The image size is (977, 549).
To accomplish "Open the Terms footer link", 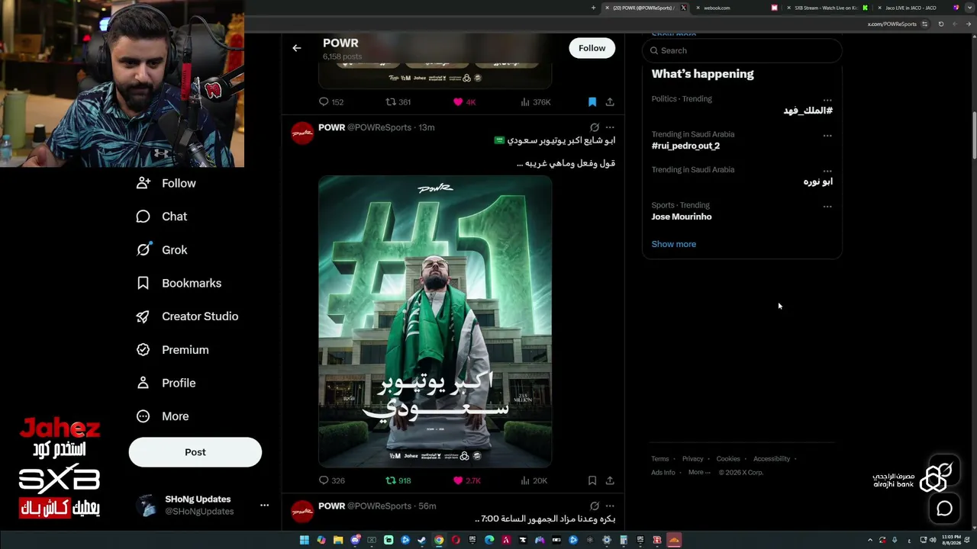I will tap(660, 459).
